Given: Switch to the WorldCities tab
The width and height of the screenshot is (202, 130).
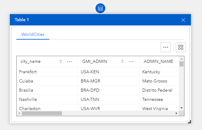Looking at the screenshot, I should click(x=33, y=34).
